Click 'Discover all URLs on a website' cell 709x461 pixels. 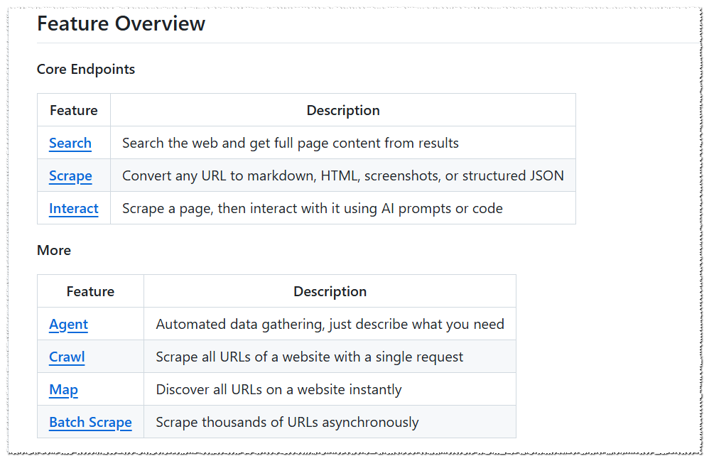[330, 389]
